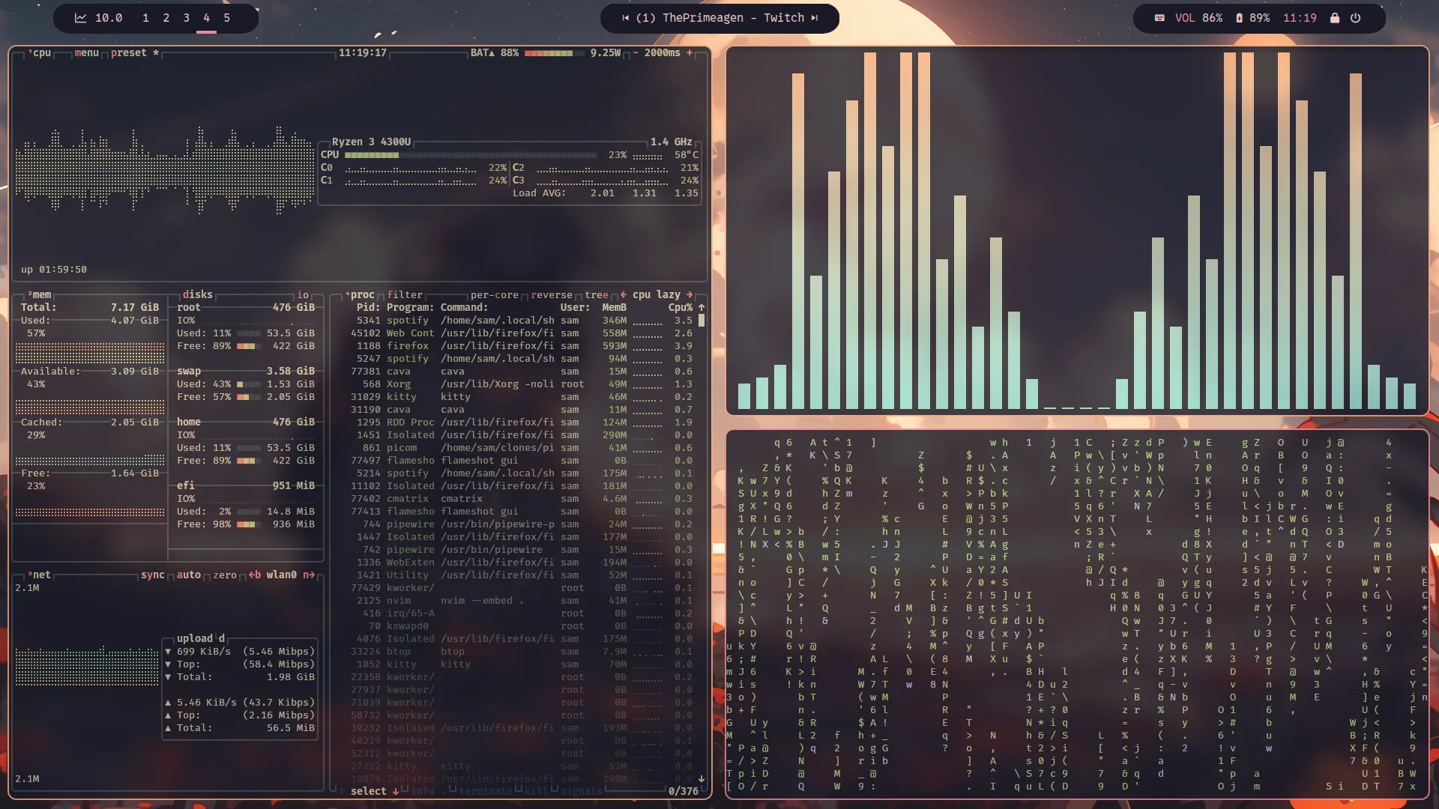The width and height of the screenshot is (1439, 809).
Task: Click the up arrow atop the Cpu% column
Action: point(701,307)
